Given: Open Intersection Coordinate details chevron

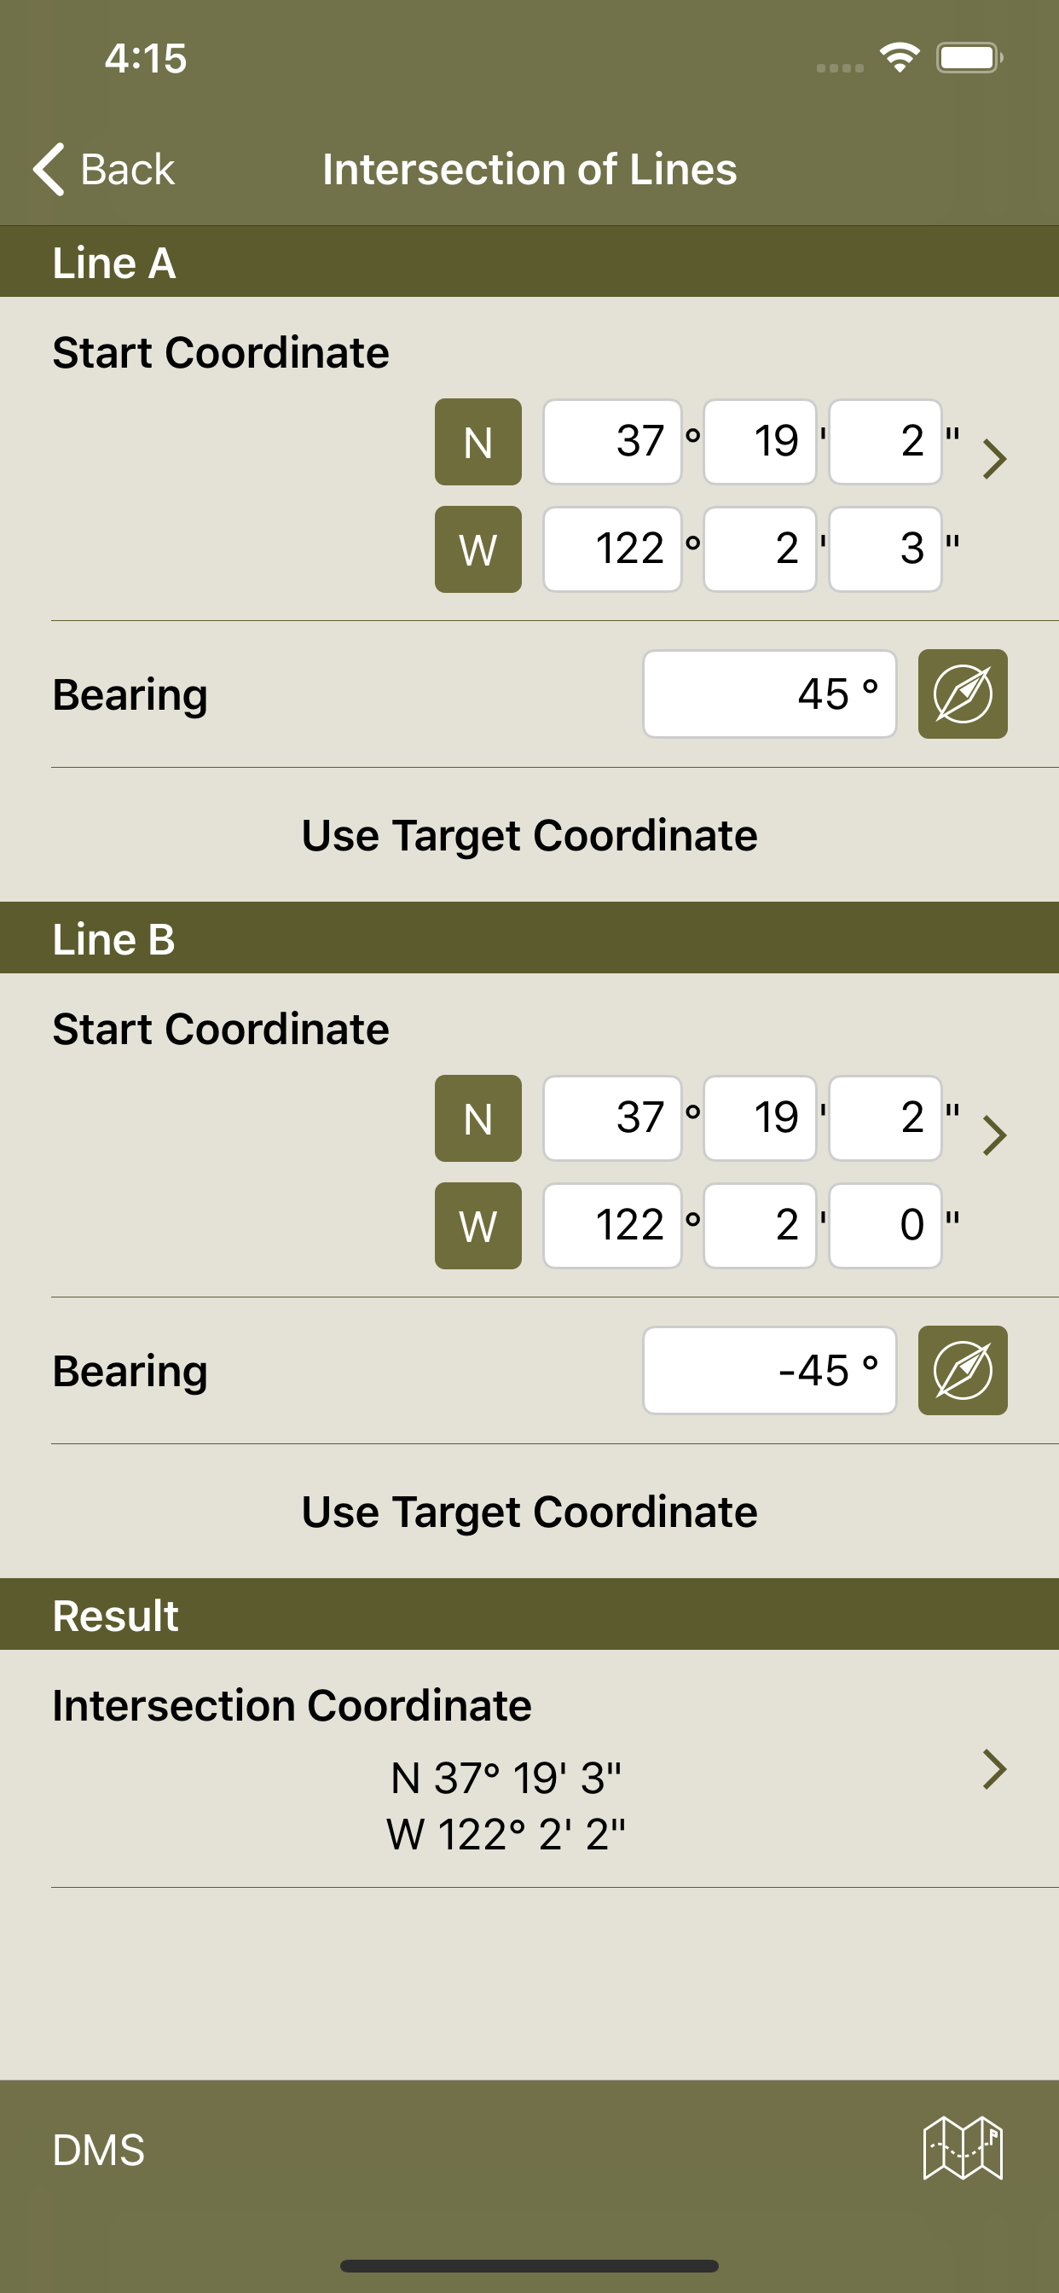Looking at the screenshot, I should pos(994,1769).
